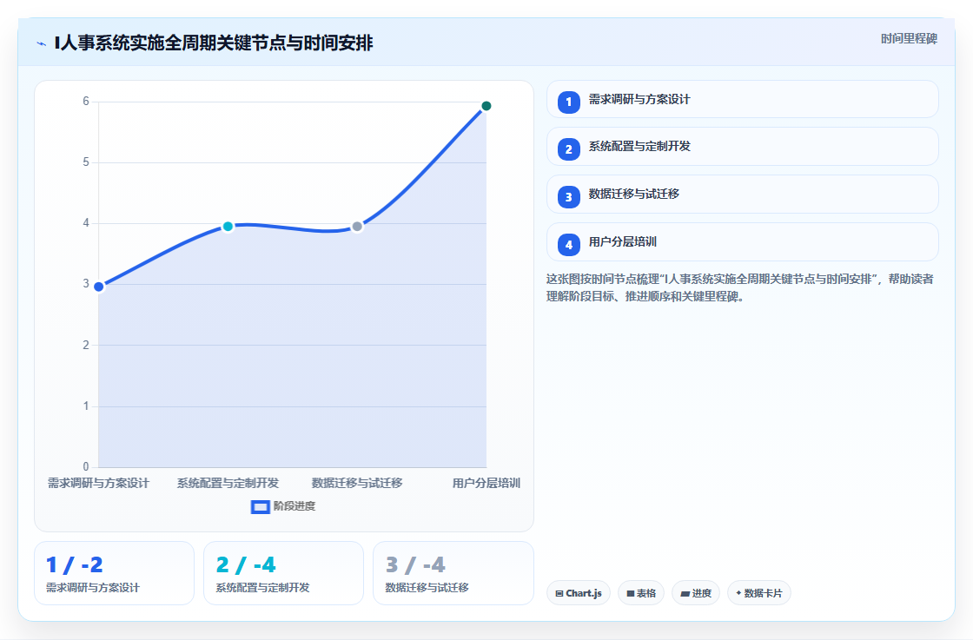The height and width of the screenshot is (640, 973).
Task: Click the y-axis value 6
Action: pyautogui.click(x=86, y=101)
